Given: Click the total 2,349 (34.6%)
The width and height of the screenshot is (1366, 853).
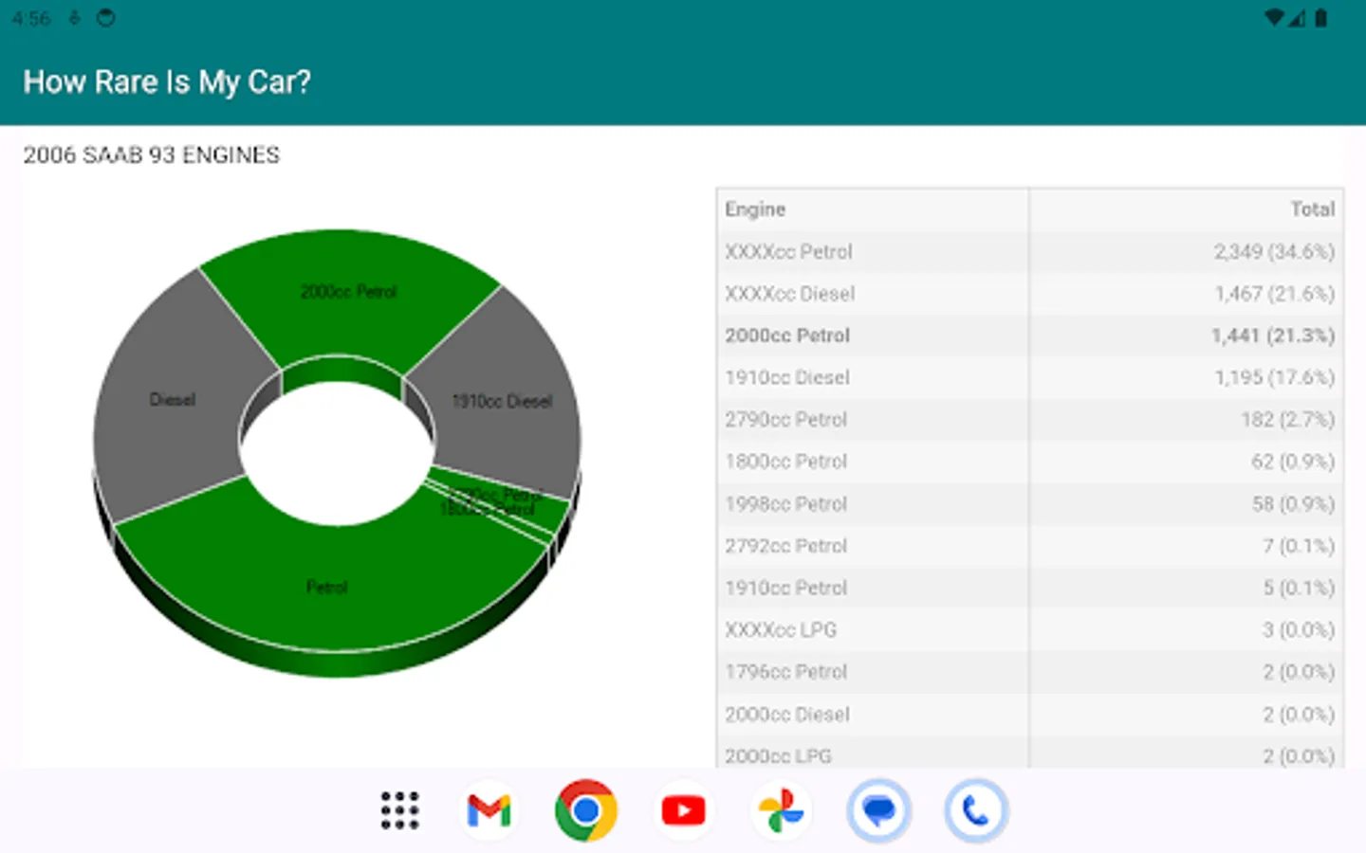Looking at the screenshot, I should pyautogui.click(x=1274, y=252).
